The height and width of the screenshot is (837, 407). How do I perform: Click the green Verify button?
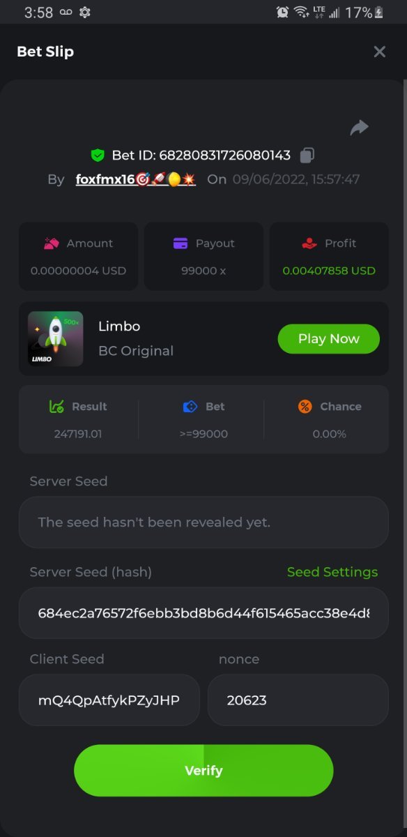(x=203, y=770)
